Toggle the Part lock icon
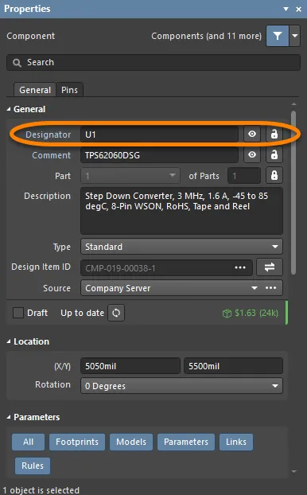Screen dimensions: 307x495 tap(274, 176)
